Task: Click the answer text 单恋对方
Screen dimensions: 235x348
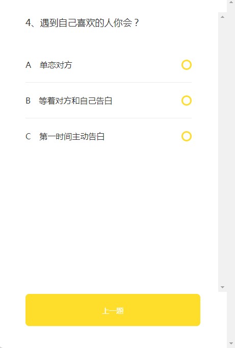Action: click(56, 65)
